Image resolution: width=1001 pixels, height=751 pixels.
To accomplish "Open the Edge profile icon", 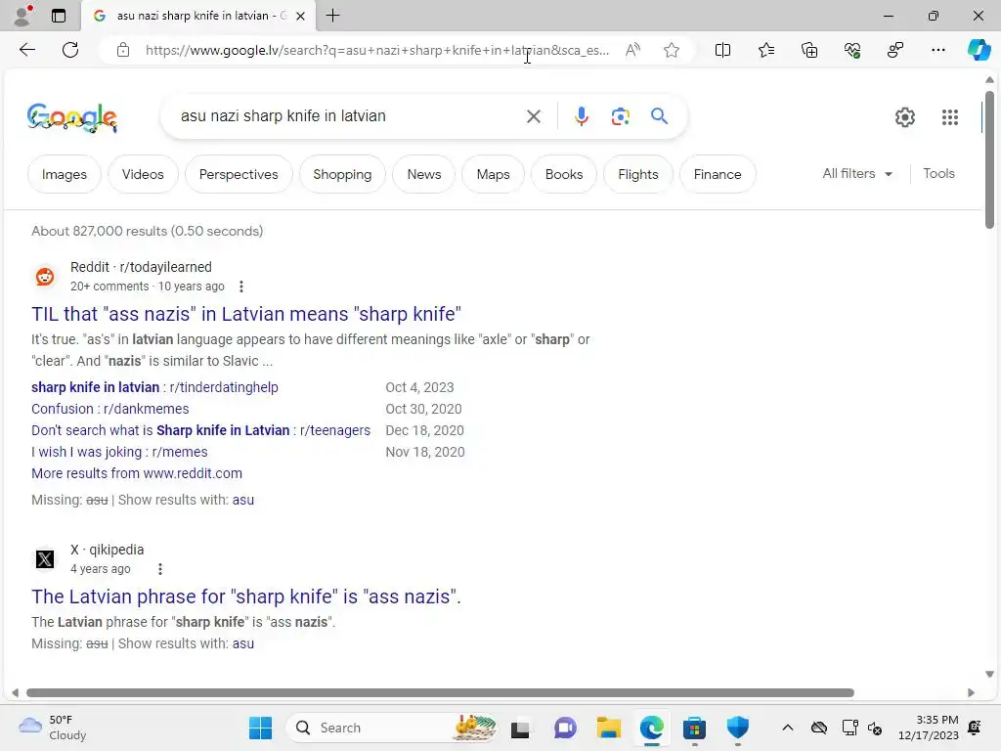I will pos(23,16).
